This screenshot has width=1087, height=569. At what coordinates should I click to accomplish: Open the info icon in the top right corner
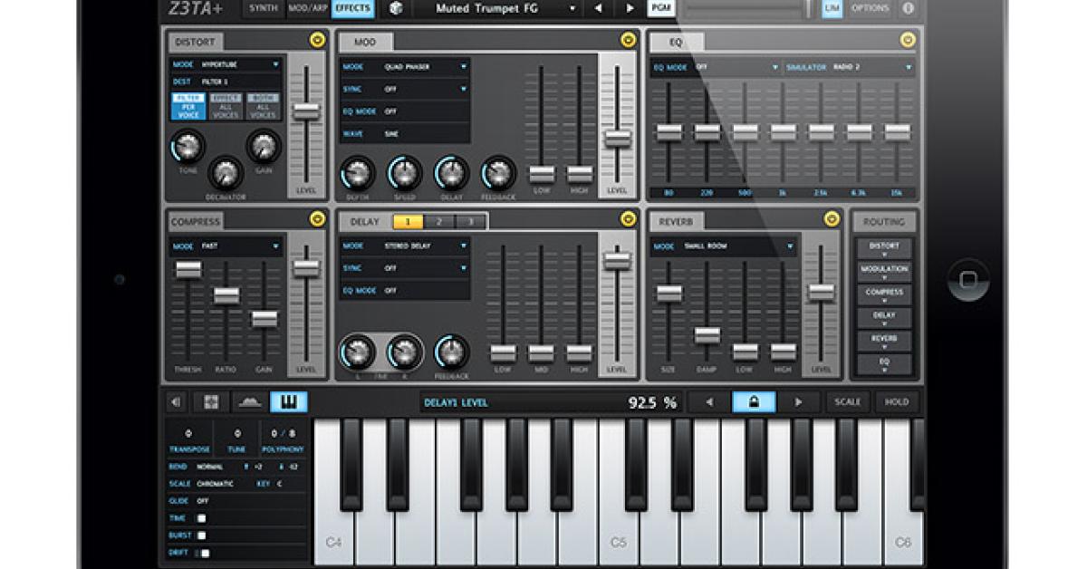[x=908, y=8]
